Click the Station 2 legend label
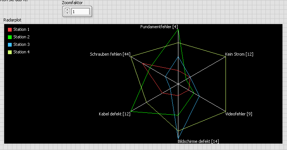This screenshot has width=287, height=150. click(21, 37)
